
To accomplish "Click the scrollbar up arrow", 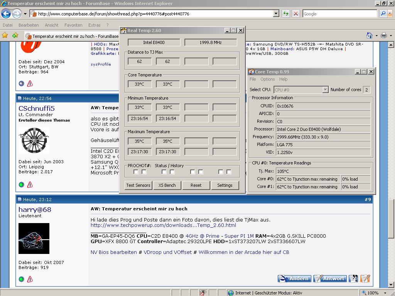I will tap(391, 45).
